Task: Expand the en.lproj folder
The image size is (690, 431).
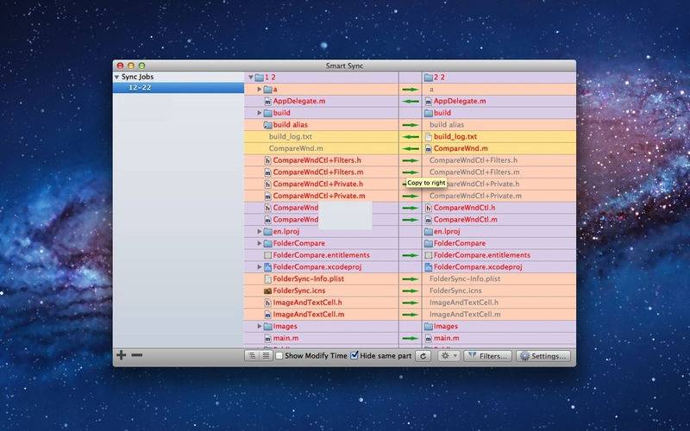Action: (260, 232)
